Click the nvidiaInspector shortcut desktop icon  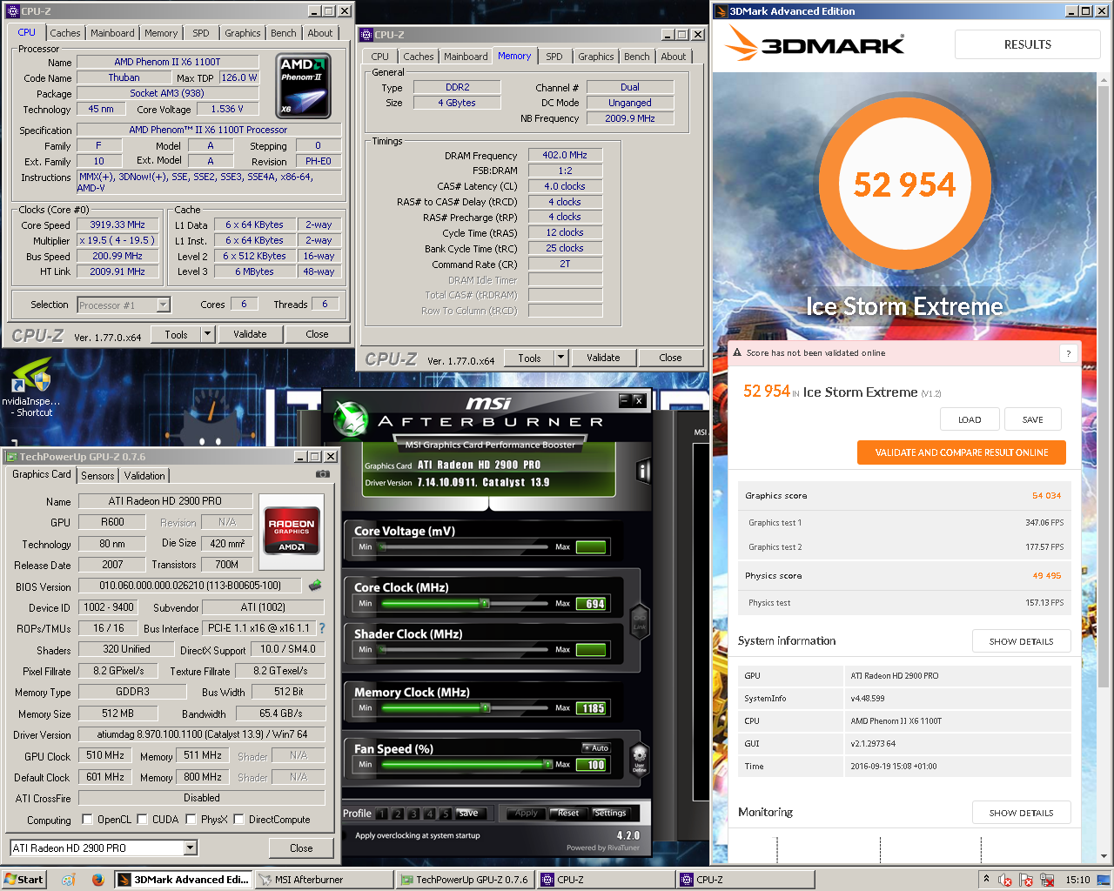click(31, 388)
